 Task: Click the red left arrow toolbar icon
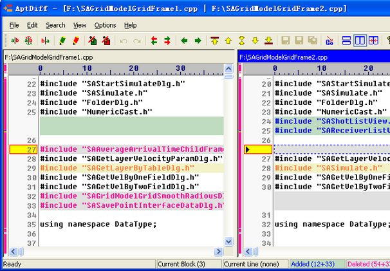point(154,41)
